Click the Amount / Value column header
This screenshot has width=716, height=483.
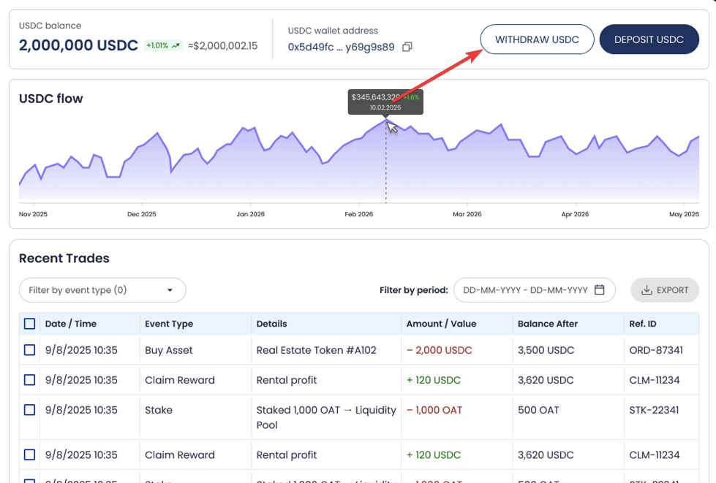pos(441,324)
